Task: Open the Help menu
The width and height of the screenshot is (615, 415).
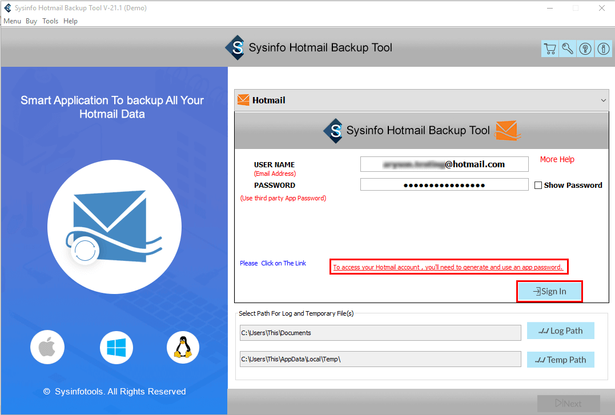Action: tap(71, 21)
